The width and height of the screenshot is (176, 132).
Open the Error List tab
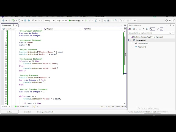[x=27, y=112]
